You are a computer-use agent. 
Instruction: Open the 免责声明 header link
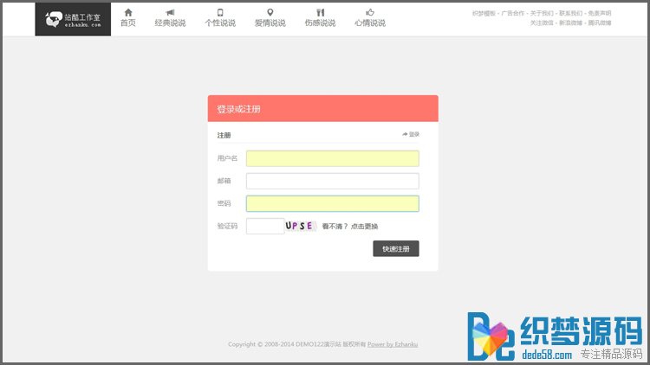pyautogui.click(x=600, y=13)
